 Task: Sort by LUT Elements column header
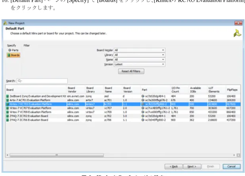tap(217, 90)
